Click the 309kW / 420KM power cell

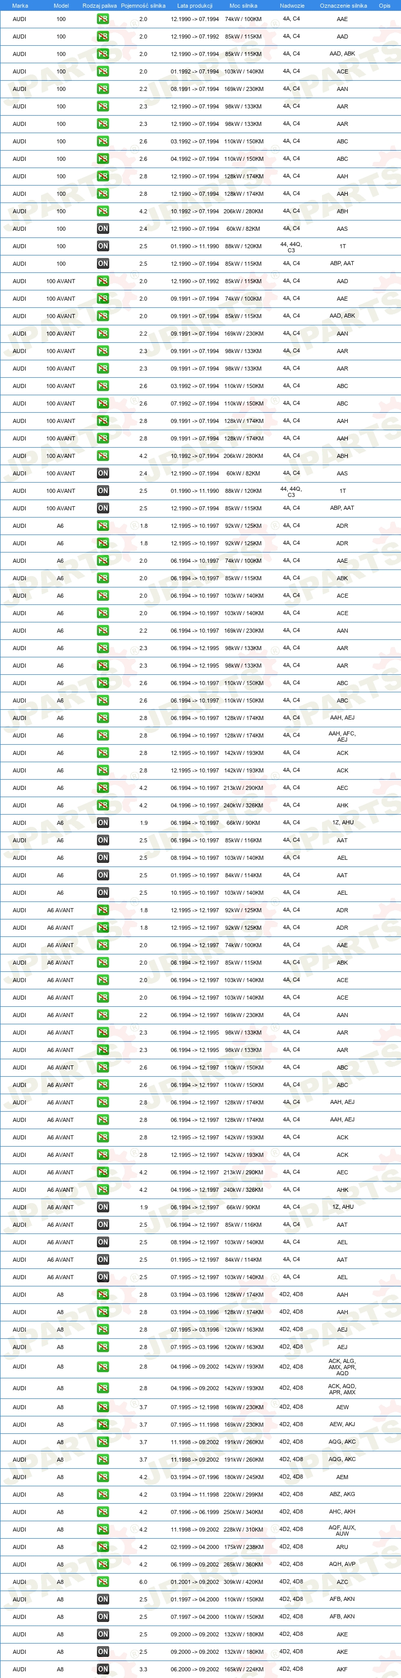point(244,1583)
